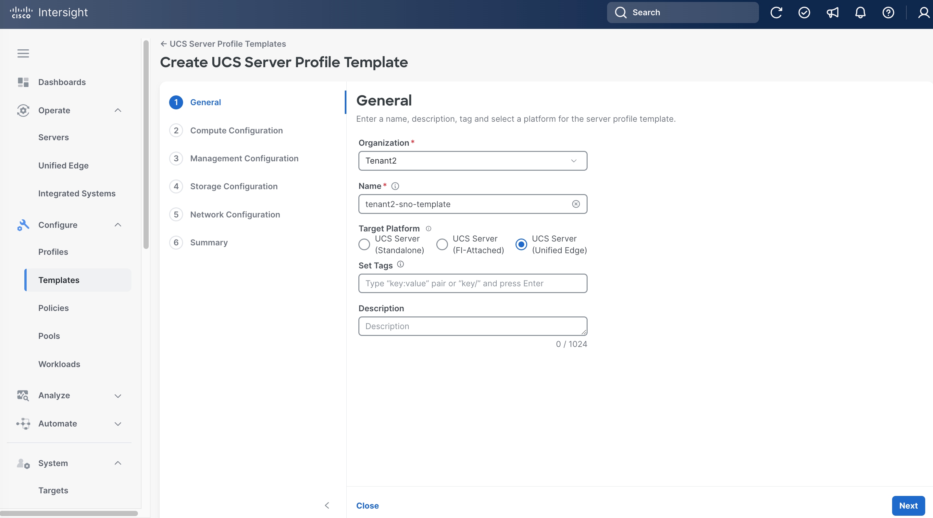Click the sidebar vertical scrollbar
933x518 pixels.
(x=146, y=145)
